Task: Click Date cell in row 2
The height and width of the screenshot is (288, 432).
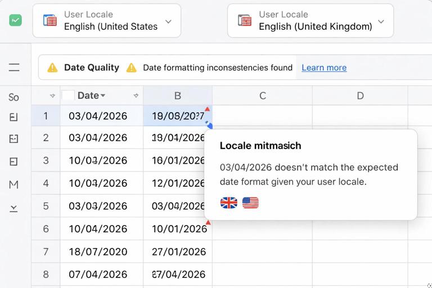Action: pyautogui.click(x=102, y=137)
